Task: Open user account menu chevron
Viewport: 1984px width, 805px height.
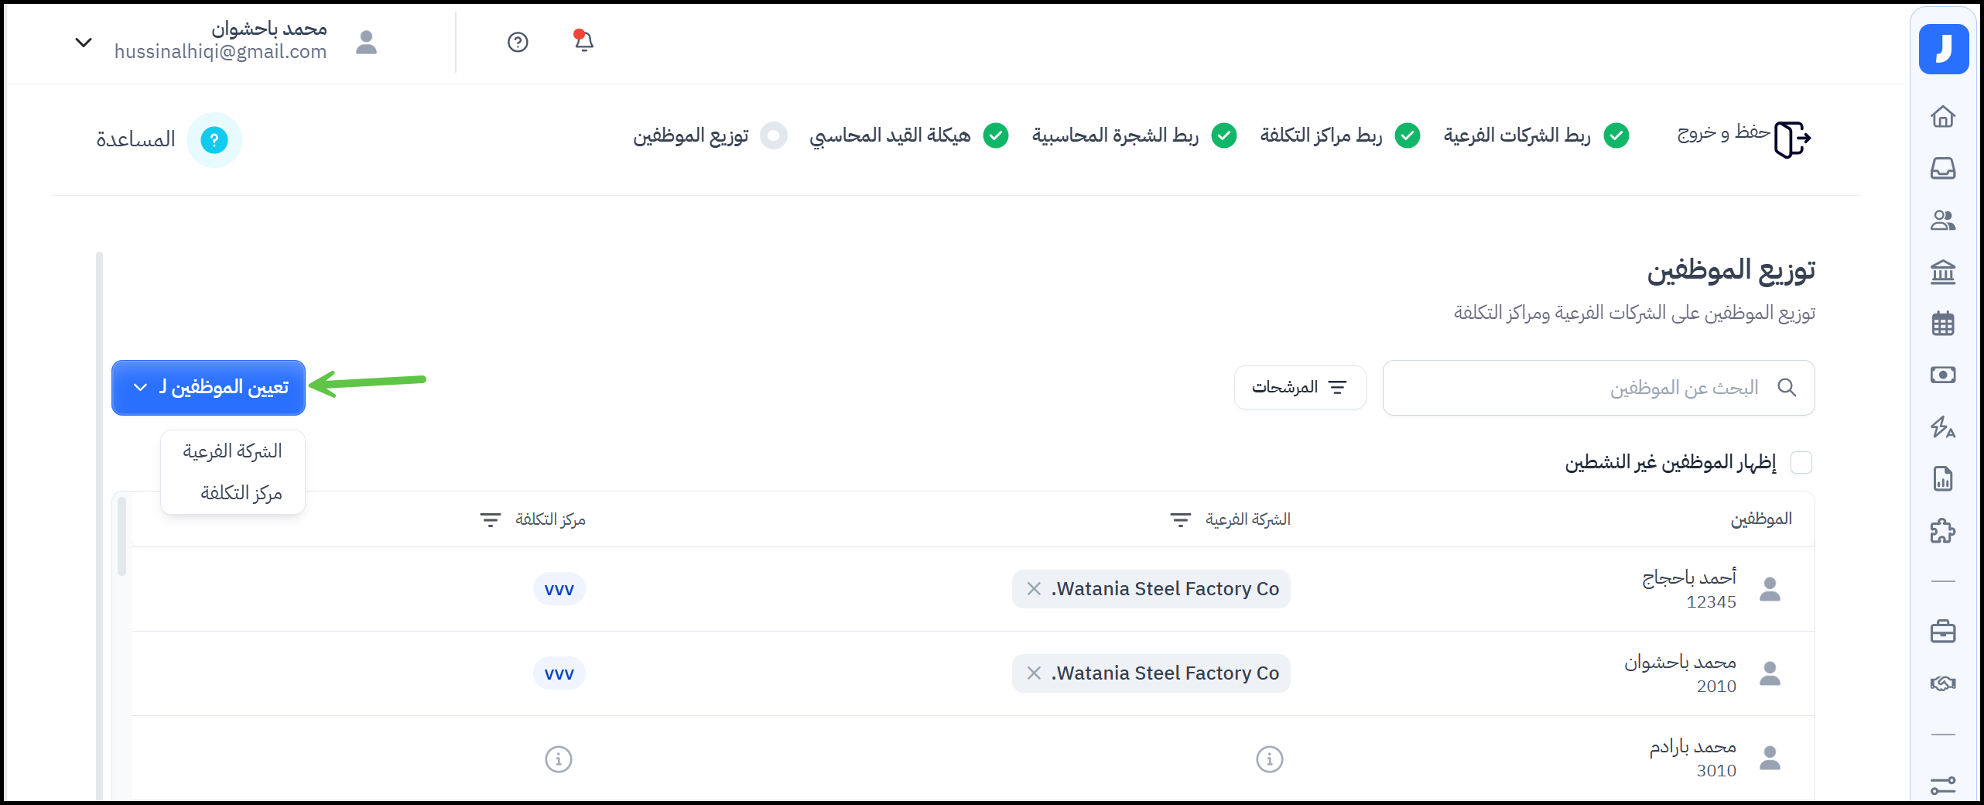Action: (x=84, y=42)
